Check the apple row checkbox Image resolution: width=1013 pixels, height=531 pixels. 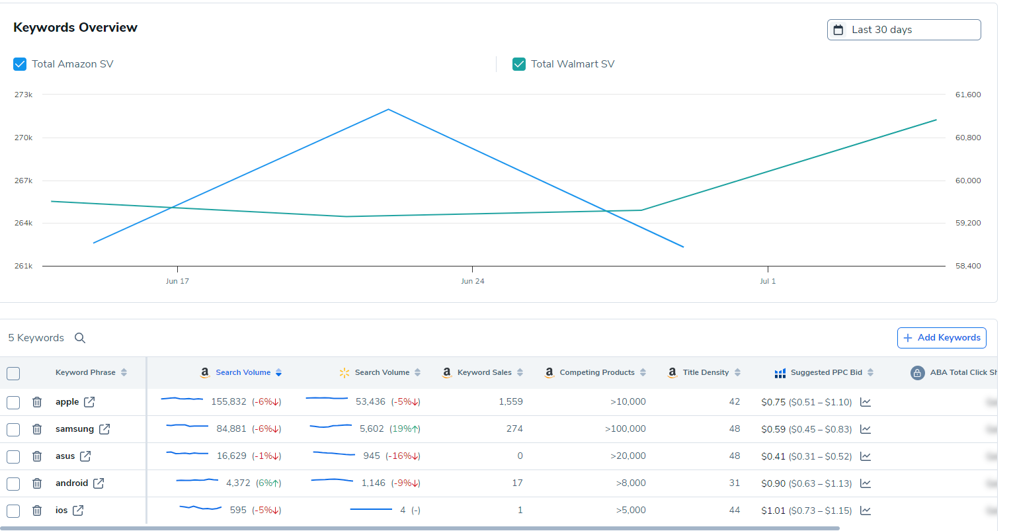(13, 402)
